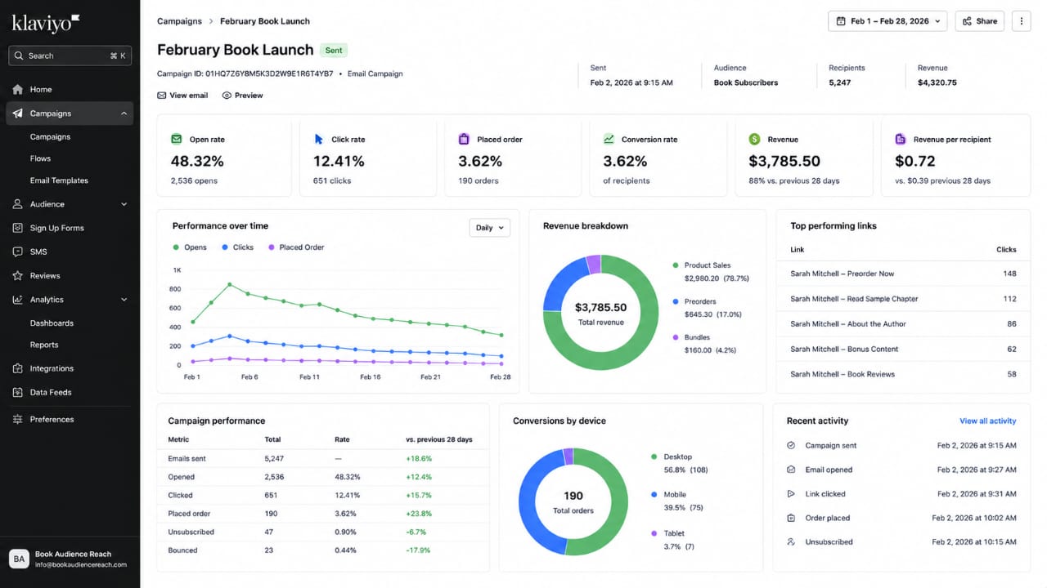Screen dimensions: 1047x588
Task: Go to Dashboards under Analytics
Action: click(52, 323)
